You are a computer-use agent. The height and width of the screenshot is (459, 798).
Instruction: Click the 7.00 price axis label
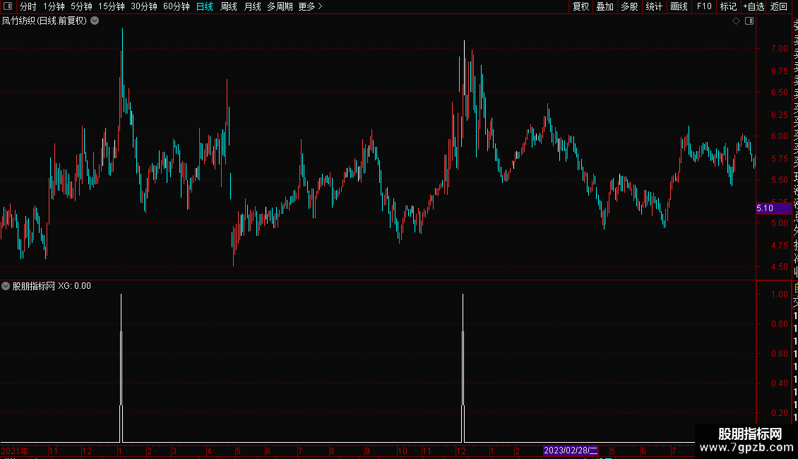pos(779,49)
